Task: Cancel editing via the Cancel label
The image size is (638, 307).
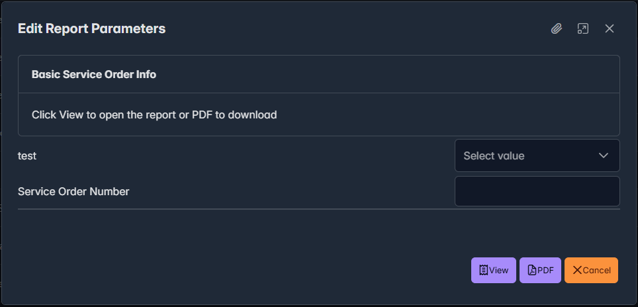Action: pyautogui.click(x=596, y=270)
